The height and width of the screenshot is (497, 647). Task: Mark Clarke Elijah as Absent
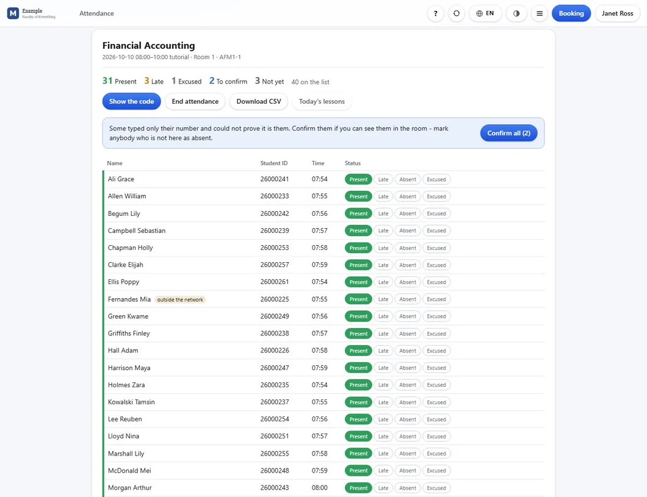408,265
